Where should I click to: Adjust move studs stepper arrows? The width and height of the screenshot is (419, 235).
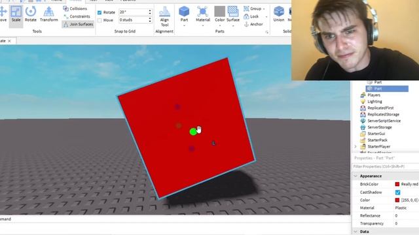coord(150,20)
